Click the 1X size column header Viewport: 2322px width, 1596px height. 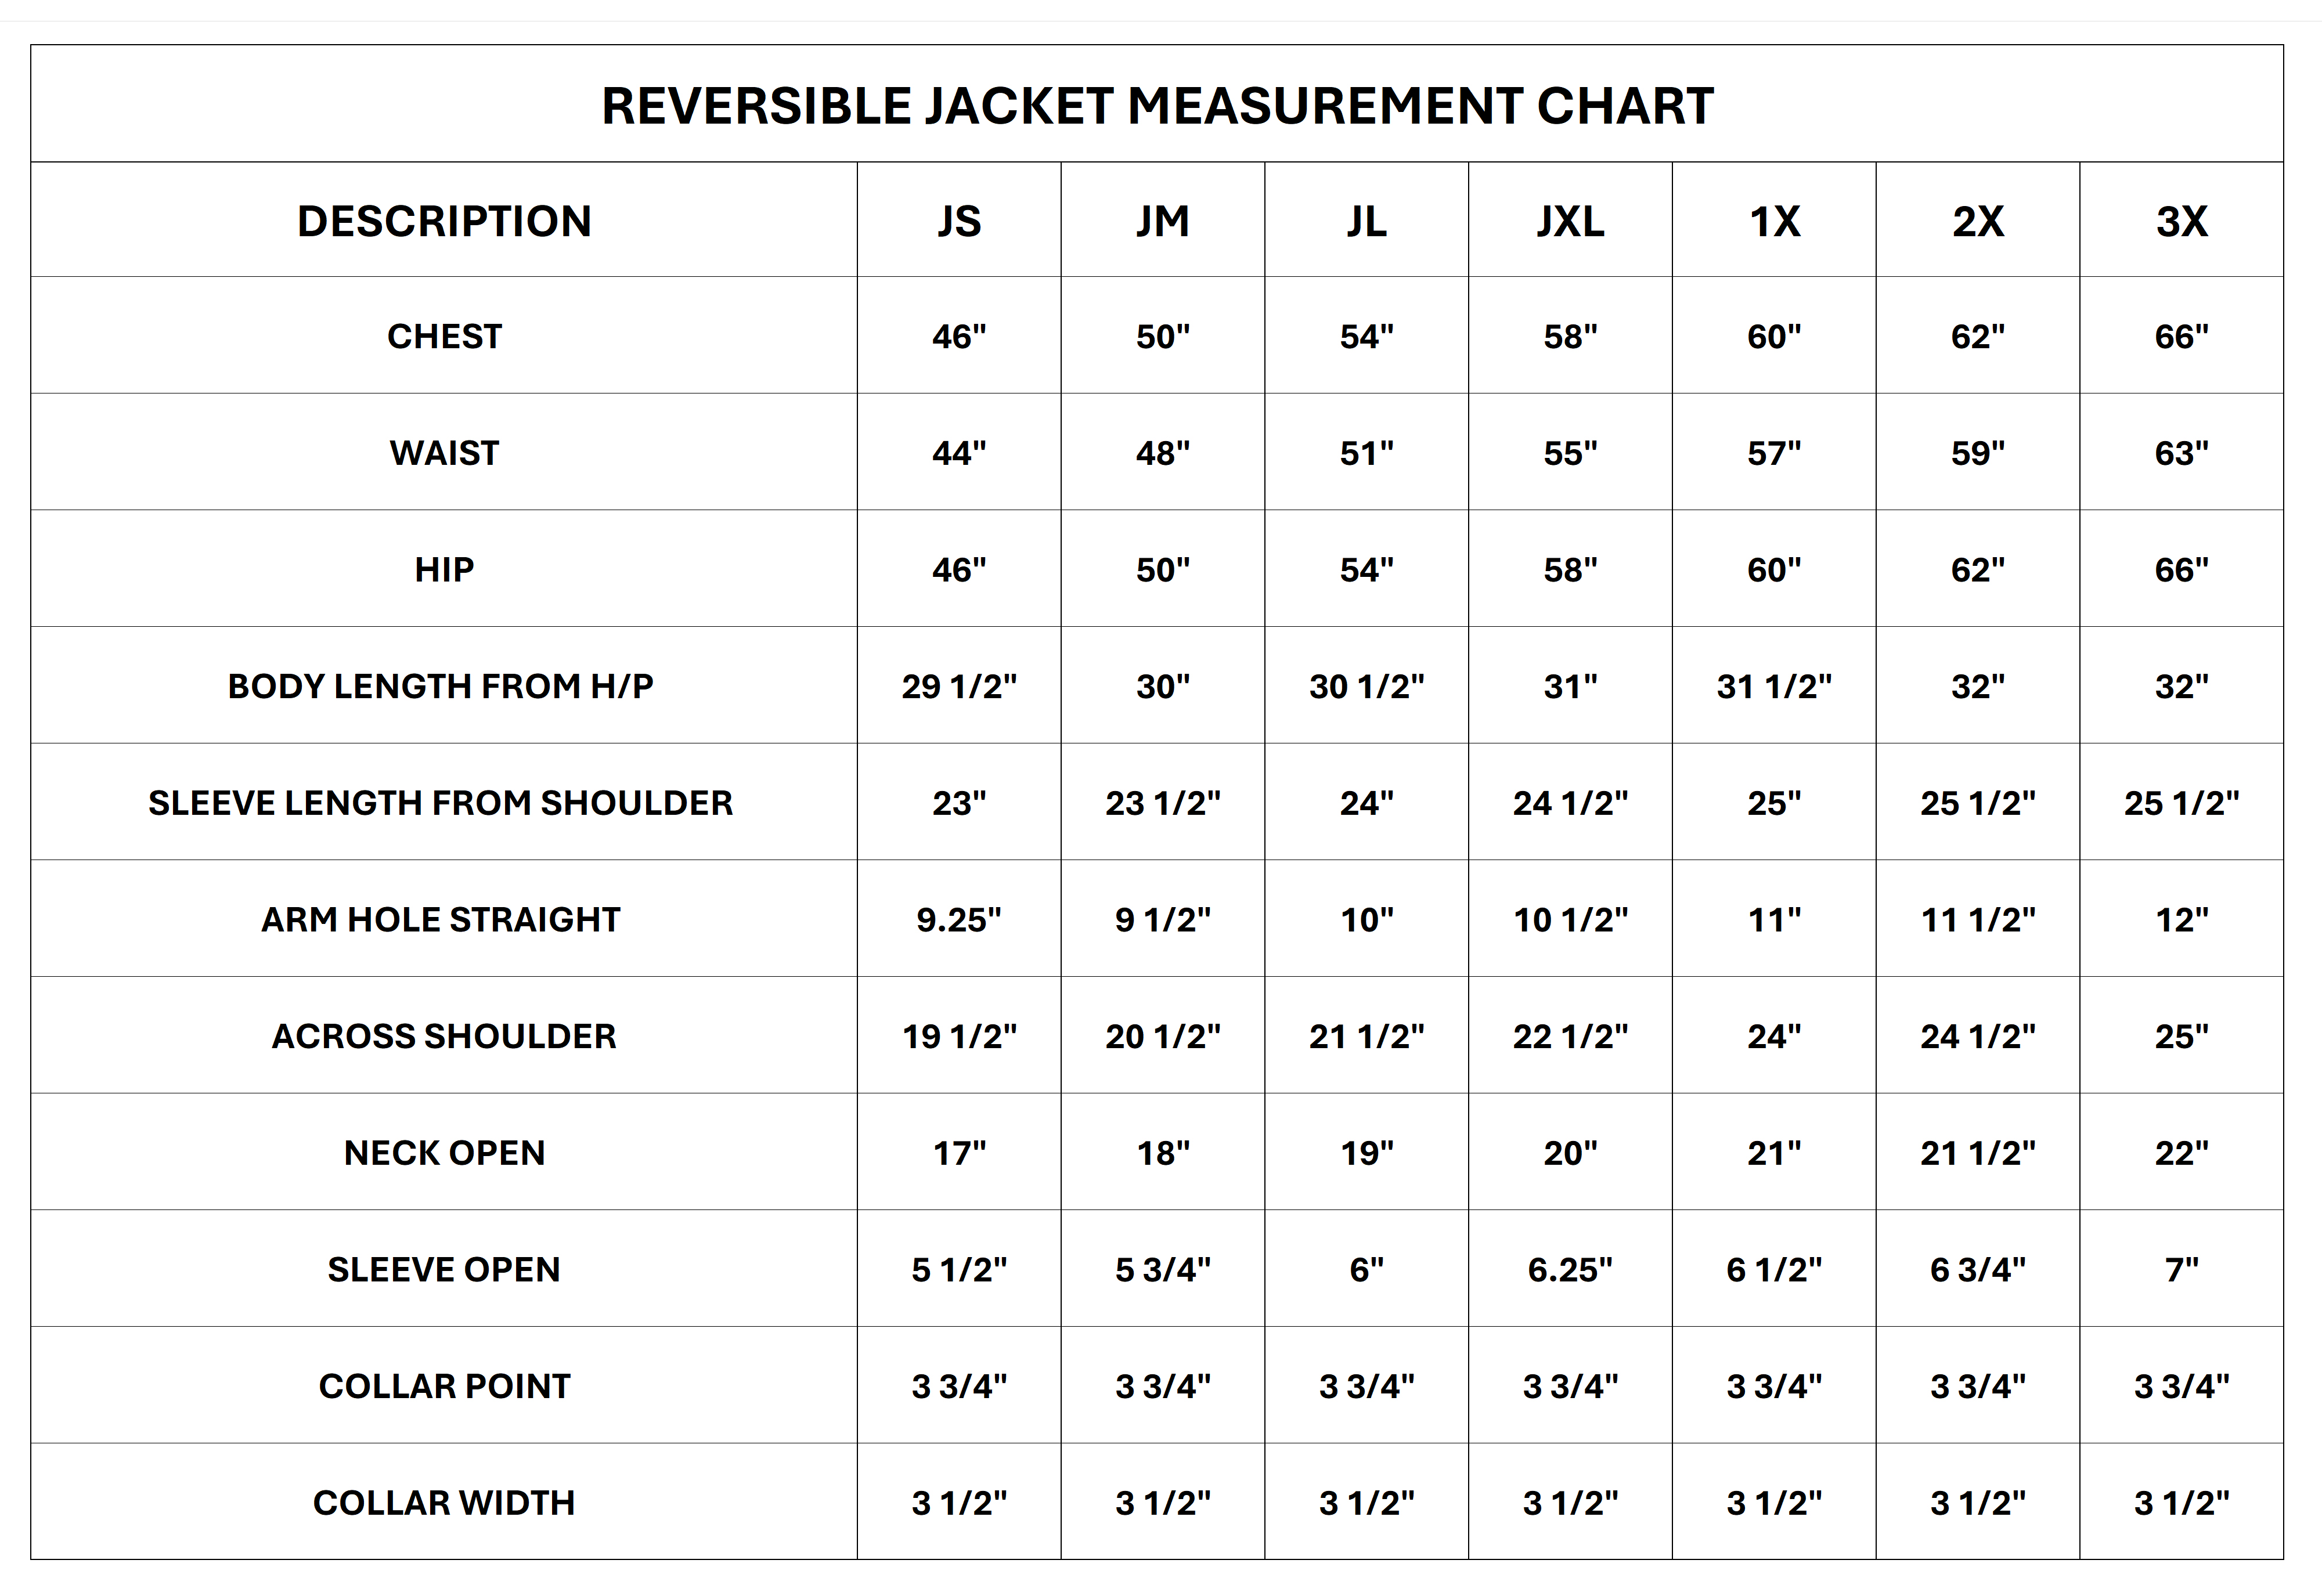1774,221
